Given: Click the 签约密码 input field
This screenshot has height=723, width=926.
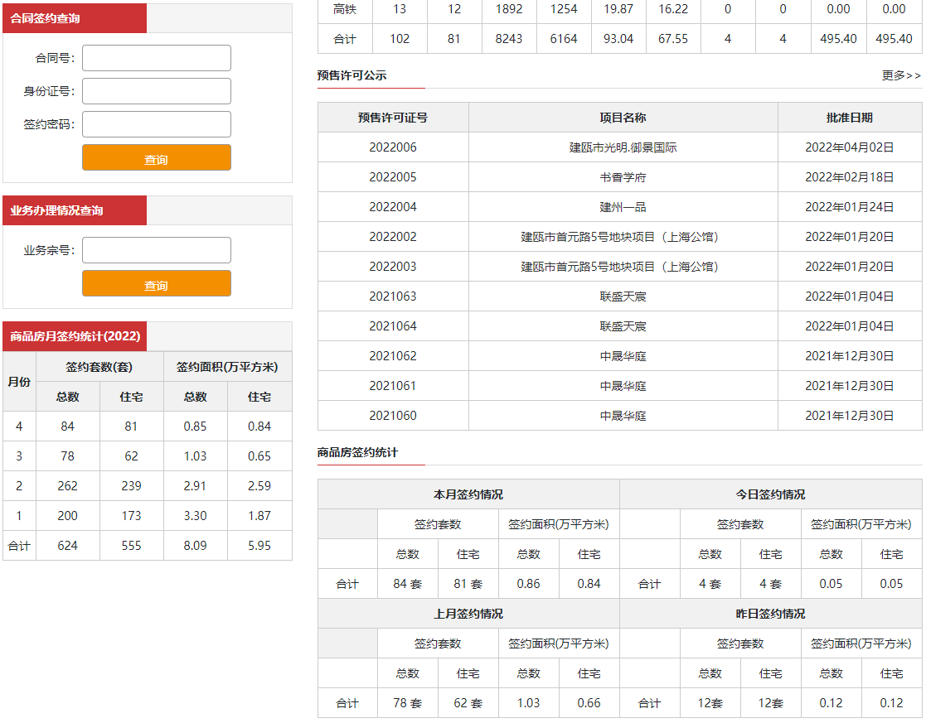Looking at the screenshot, I should tap(156, 124).
